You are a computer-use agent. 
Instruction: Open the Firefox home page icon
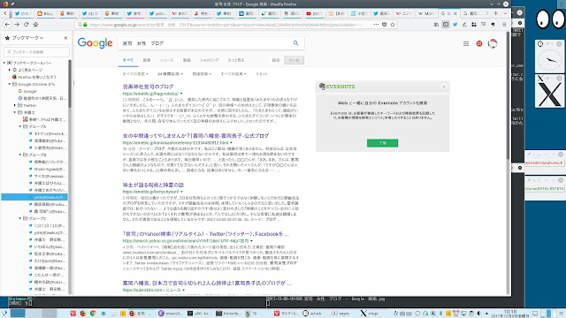[35, 25]
